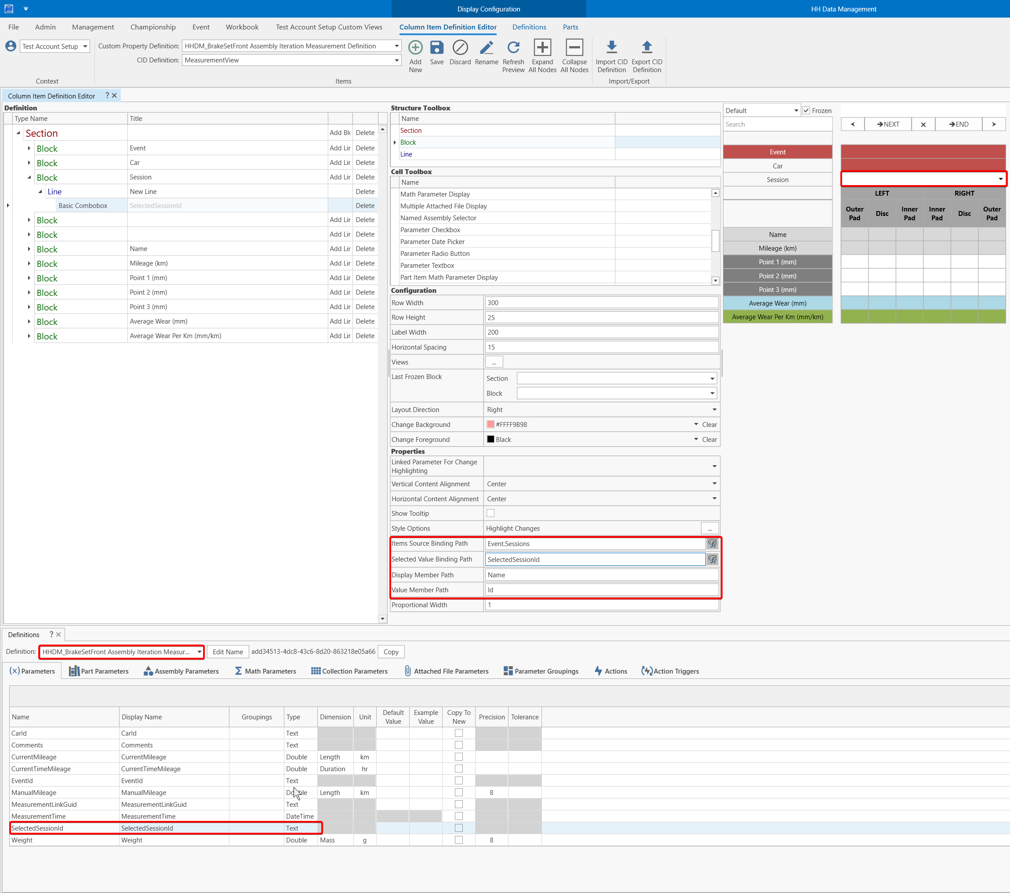Open the CID Definition dropdown

396,60
